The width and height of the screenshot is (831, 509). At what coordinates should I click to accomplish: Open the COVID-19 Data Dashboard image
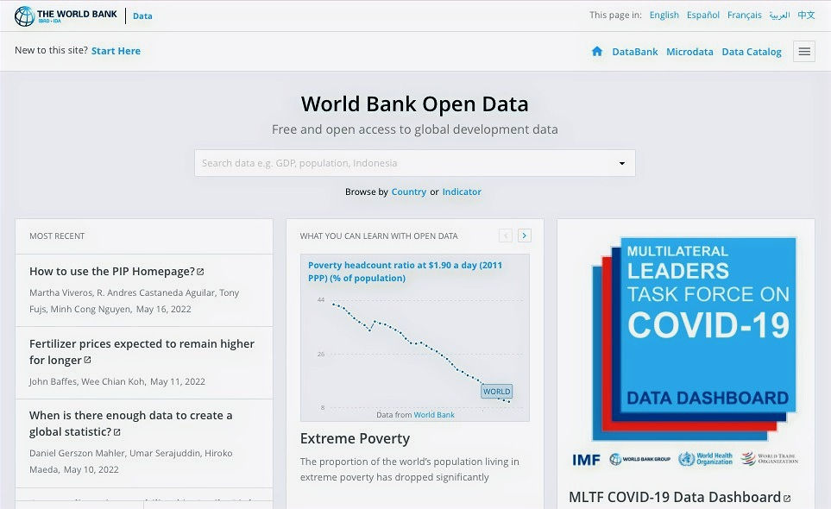pyautogui.click(x=695, y=339)
